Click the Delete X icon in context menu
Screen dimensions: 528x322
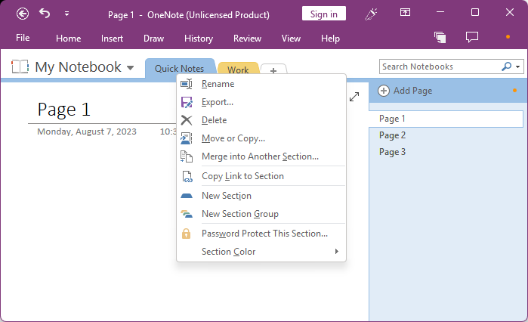pyautogui.click(x=187, y=120)
